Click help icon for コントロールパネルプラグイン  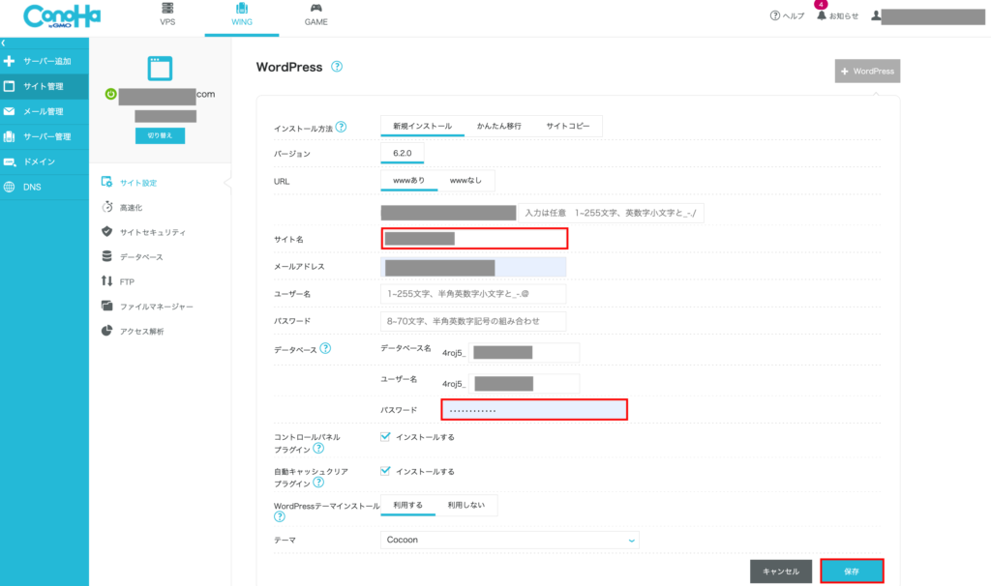coord(318,449)
